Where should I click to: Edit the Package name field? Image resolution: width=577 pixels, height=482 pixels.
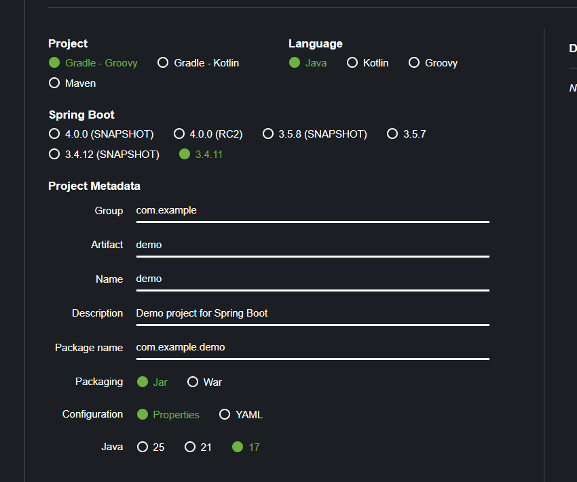[x=313, y=348]
